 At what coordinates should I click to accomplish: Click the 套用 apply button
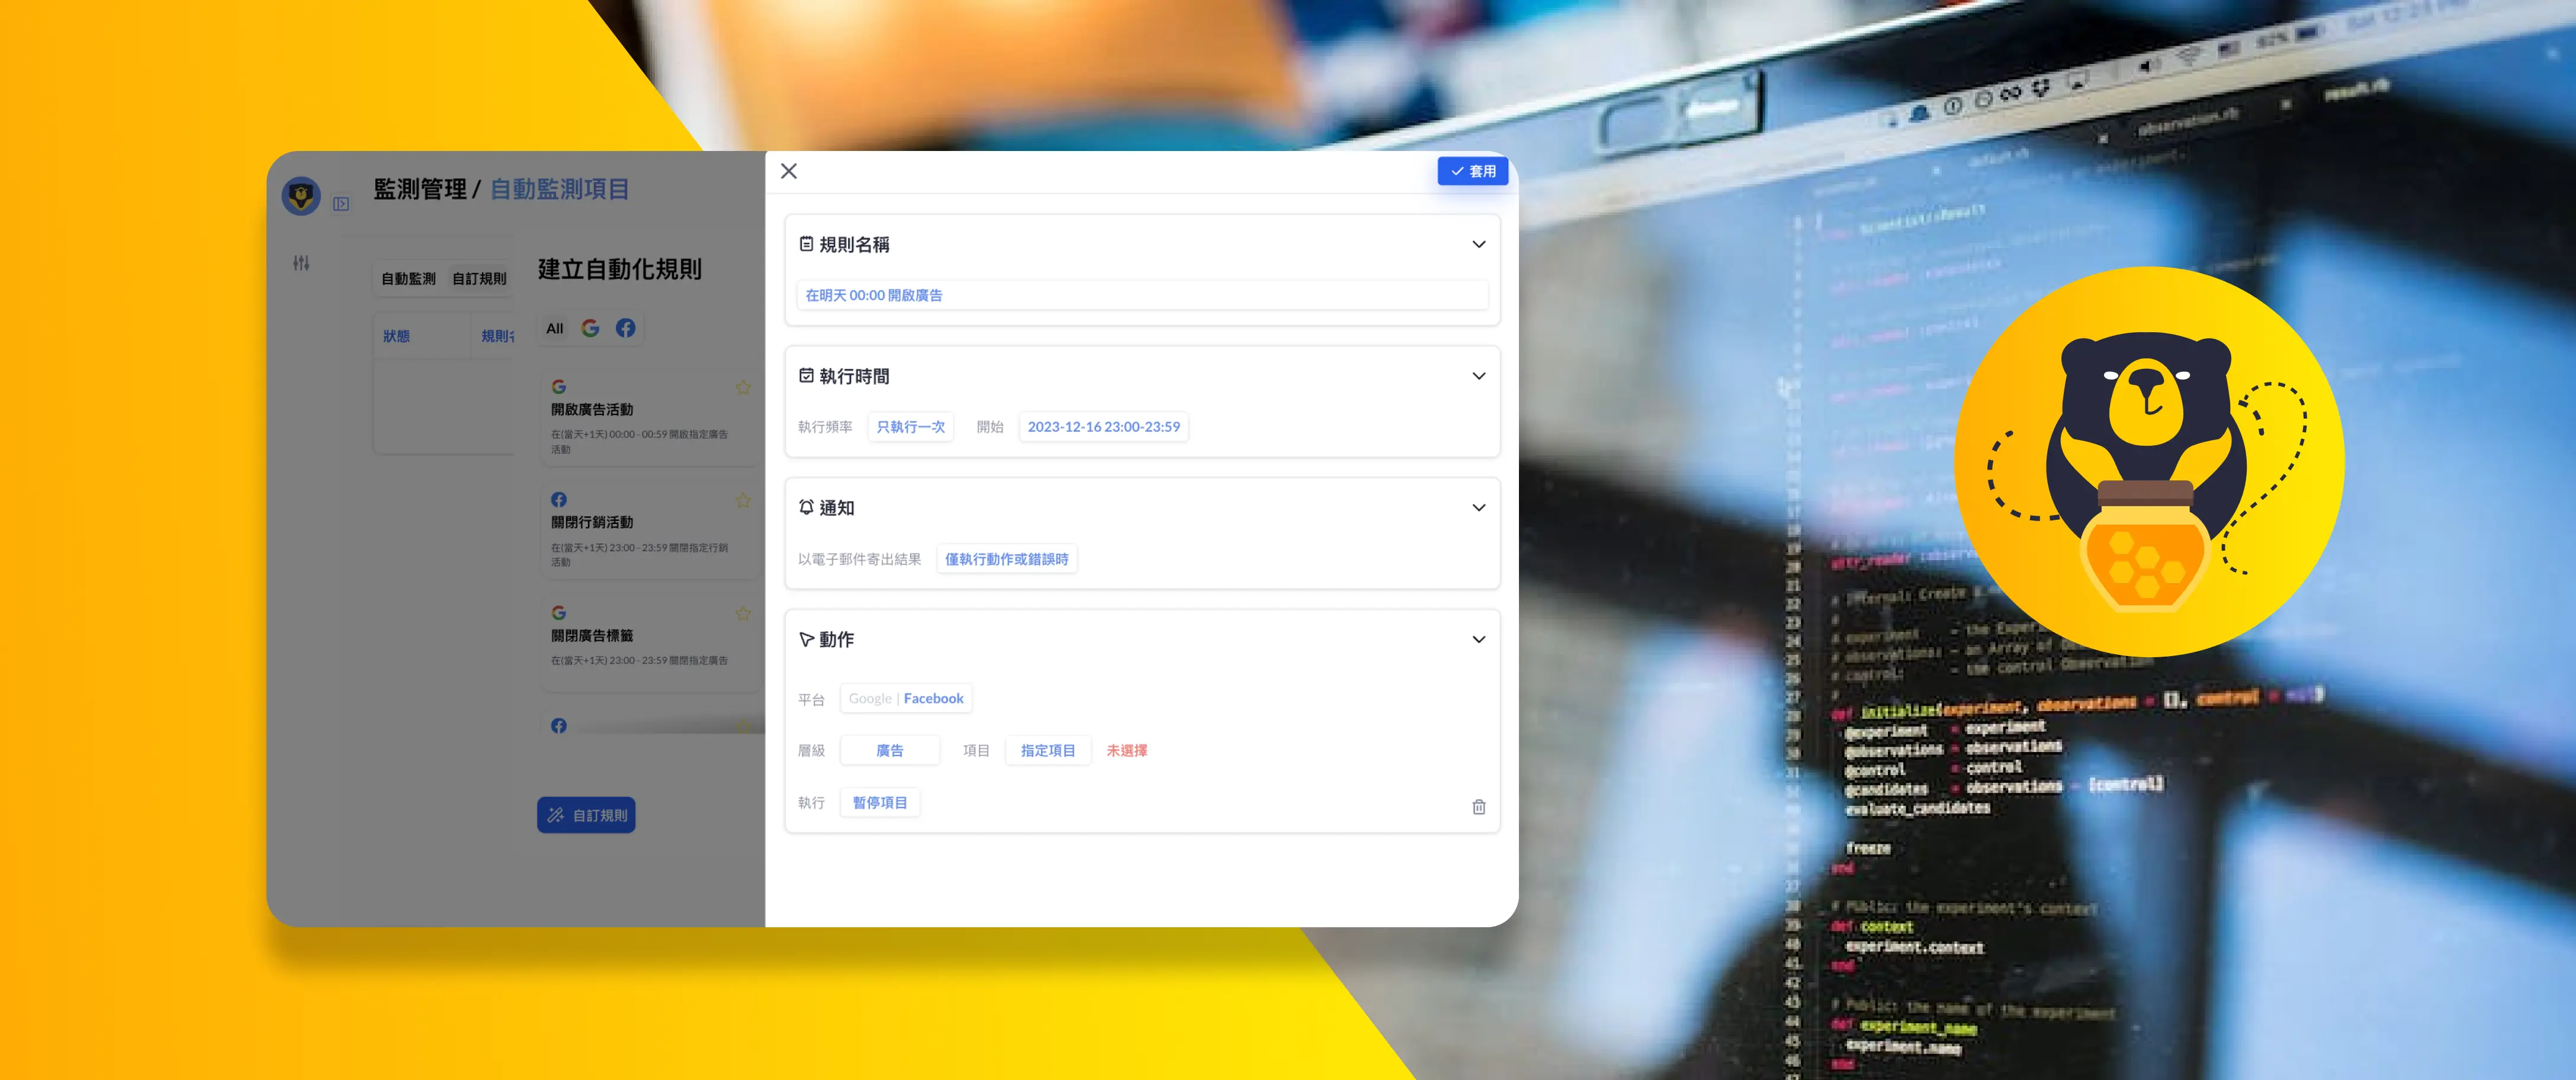click(x=1472, y=171)
